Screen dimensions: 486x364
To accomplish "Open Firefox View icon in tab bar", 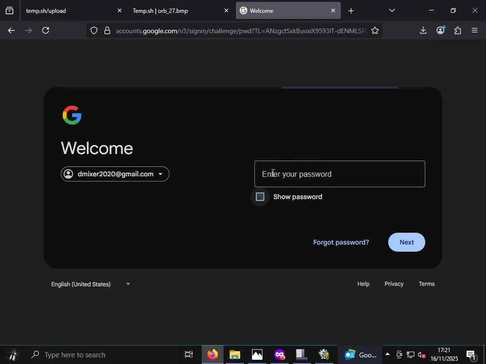I will (x=9, y=11).
